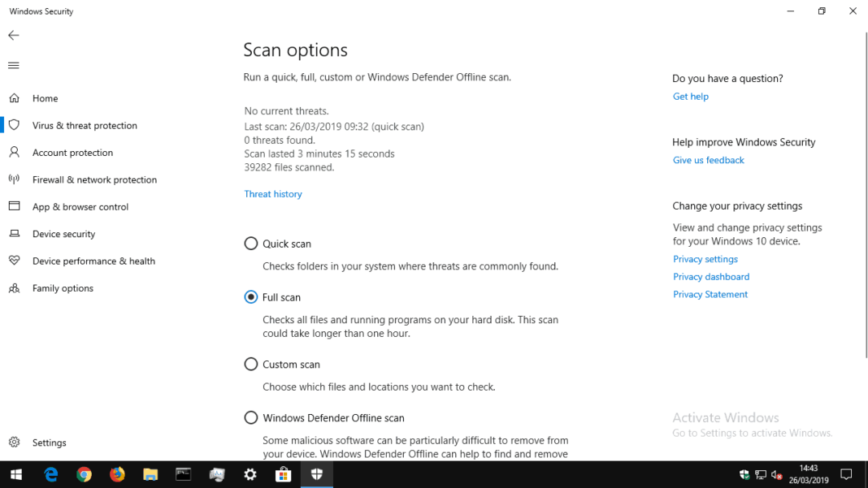868x488 pixels.
Task: Click the Get help link
Action: 691,97
